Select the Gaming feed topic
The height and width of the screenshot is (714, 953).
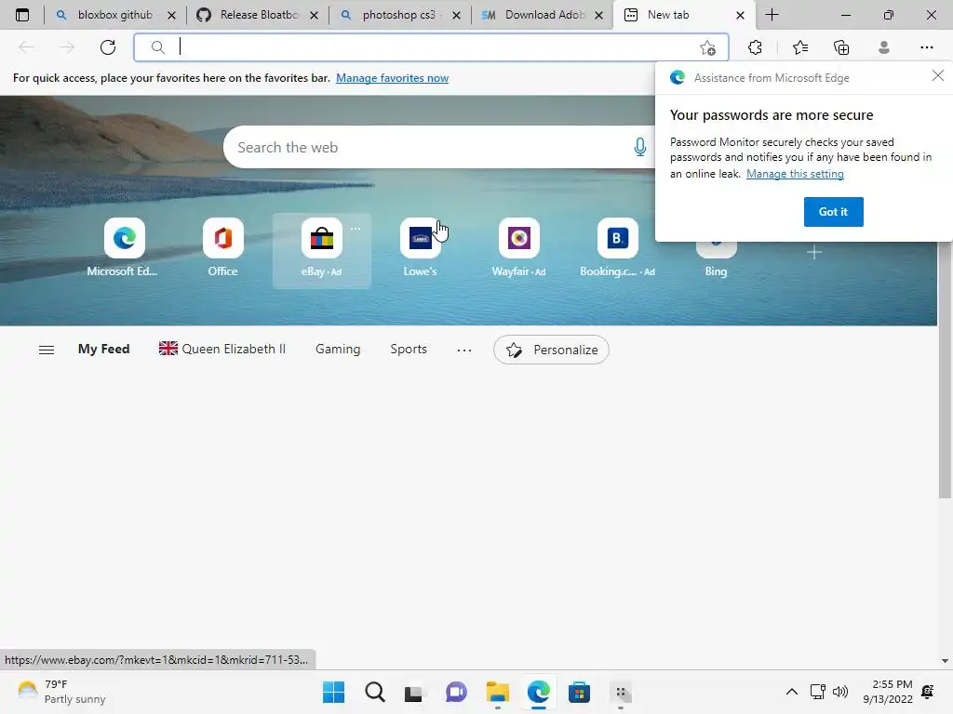[x=338, y=350]
